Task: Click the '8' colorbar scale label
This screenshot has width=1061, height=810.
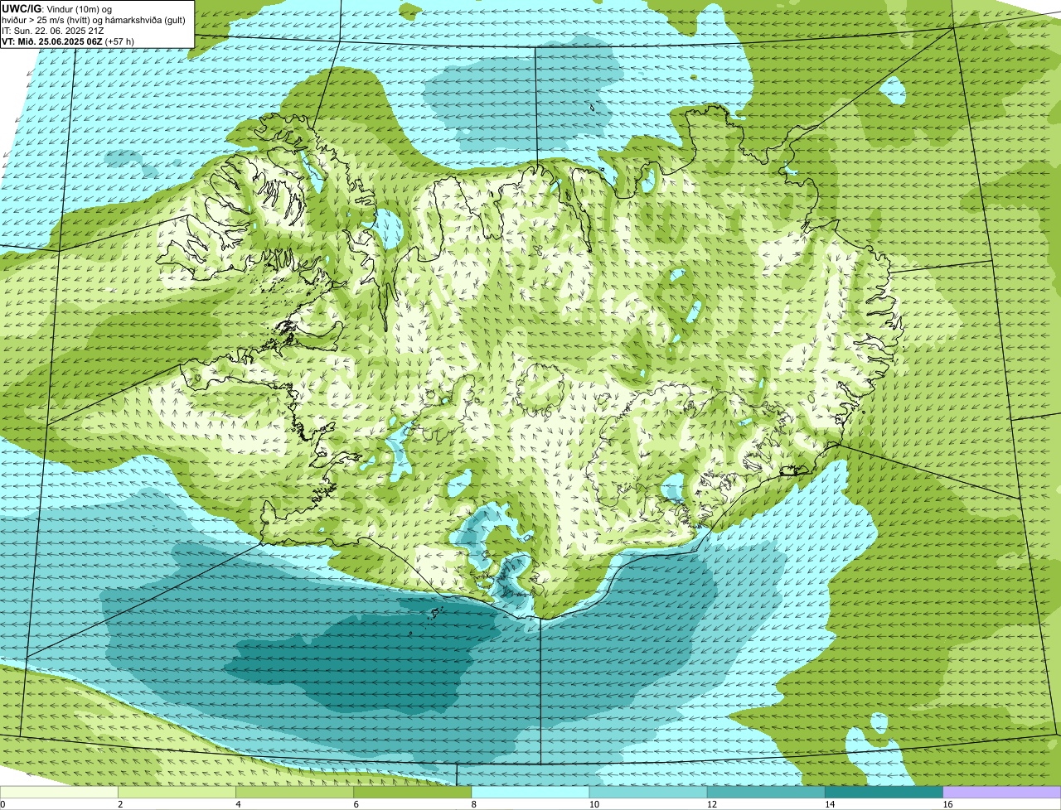Action: [474, 804]
